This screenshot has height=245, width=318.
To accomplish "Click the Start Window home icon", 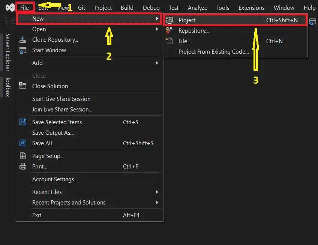I will pyautogui.click(x=23, y=50).
